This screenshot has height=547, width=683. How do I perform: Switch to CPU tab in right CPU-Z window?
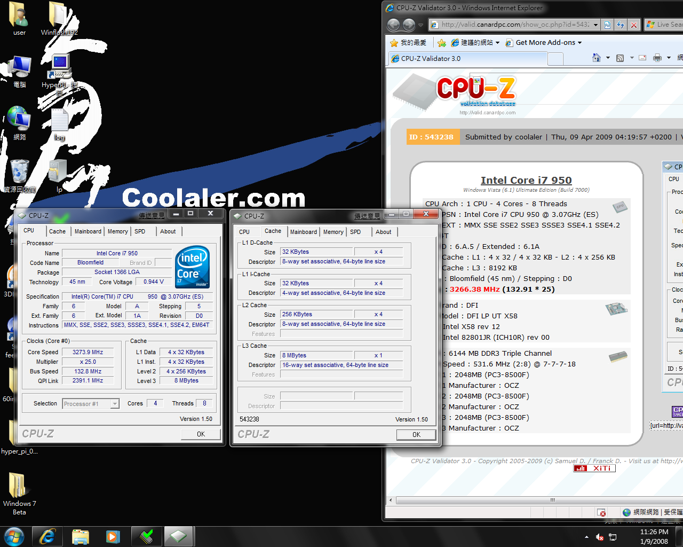244,232
